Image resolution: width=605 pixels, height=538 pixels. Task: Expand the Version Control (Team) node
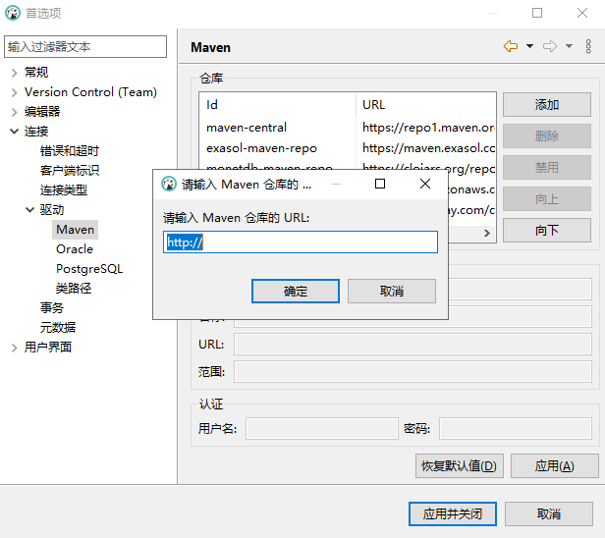pyautogui.click(x=15, y=92)
